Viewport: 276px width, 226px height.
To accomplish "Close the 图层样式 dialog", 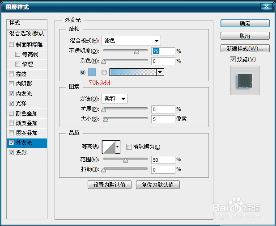I will 266,7.
